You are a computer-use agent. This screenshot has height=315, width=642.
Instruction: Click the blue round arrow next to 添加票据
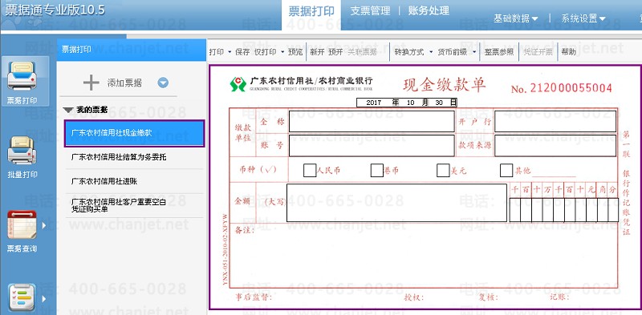(x=163, y=83)
